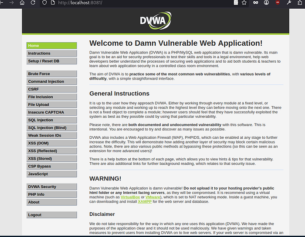Click the Logout button

coord(52,215)
